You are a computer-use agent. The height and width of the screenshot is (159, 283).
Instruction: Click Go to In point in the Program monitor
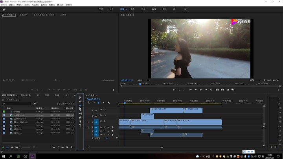[190, 90]
